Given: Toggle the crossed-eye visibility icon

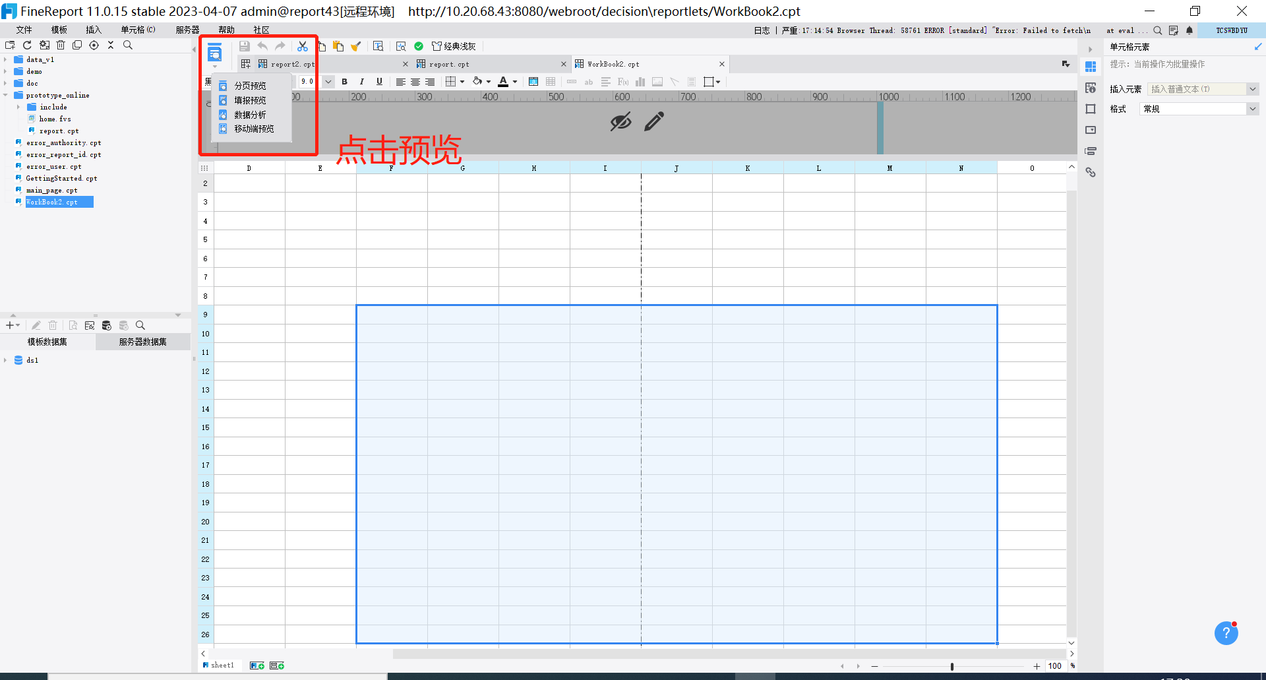Looking at the screenshot, I should pos(620,121).
